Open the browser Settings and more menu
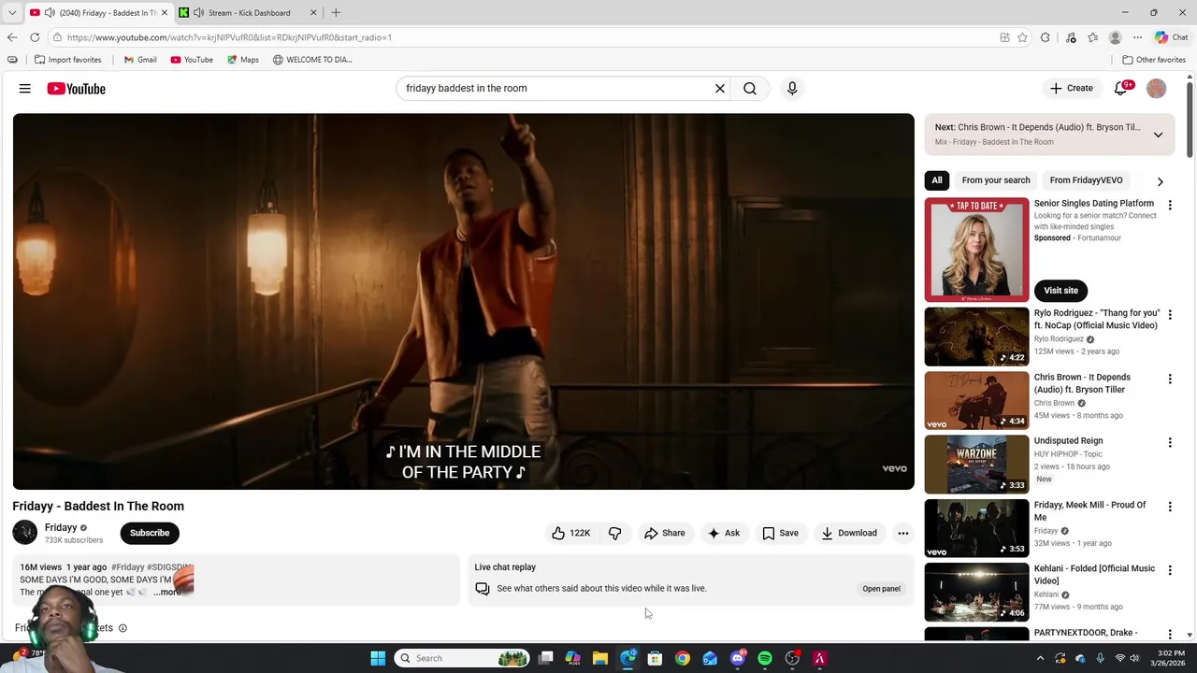Viewport: 1197px width, 673px height. 1137,37
